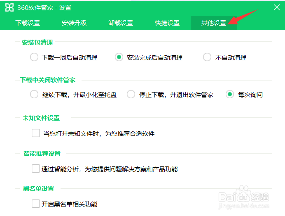Click the 黑名单设置 heading
The image size is (285, 216).
coord(39,189)
